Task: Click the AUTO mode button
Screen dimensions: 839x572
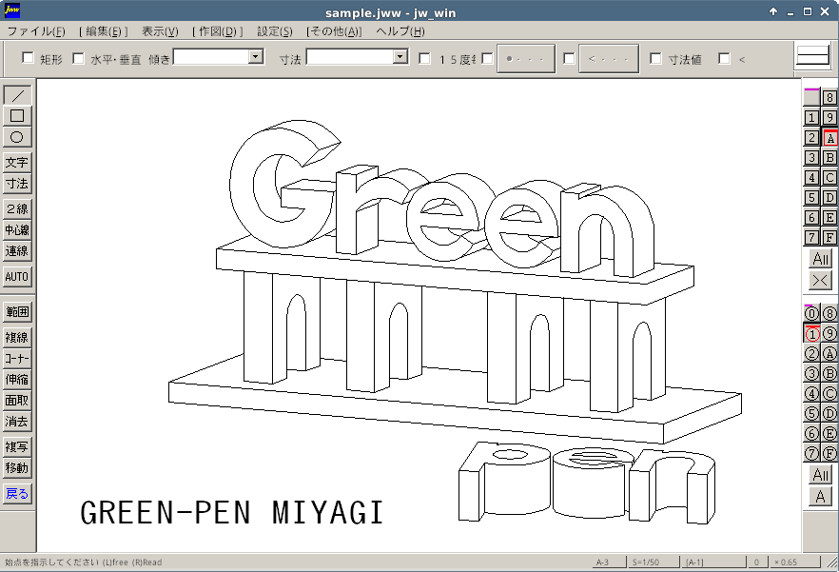Action: 17,276
